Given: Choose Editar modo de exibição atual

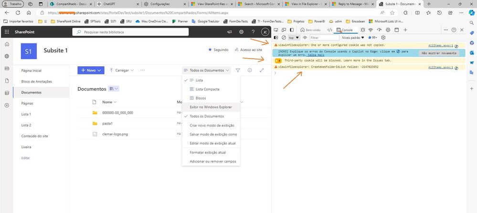Looking at the screenshot, I should pos(211,143).
